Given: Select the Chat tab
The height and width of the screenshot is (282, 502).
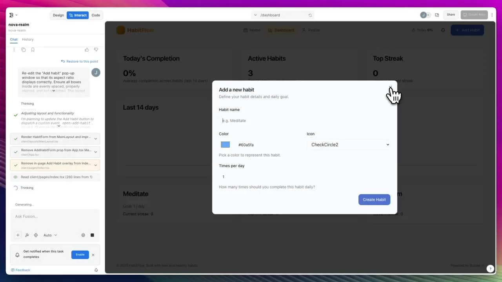Looking at the screenshot, I should click(x=14, y=40).
